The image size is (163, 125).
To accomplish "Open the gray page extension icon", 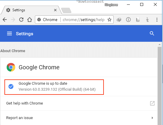I will click(138, 20).
